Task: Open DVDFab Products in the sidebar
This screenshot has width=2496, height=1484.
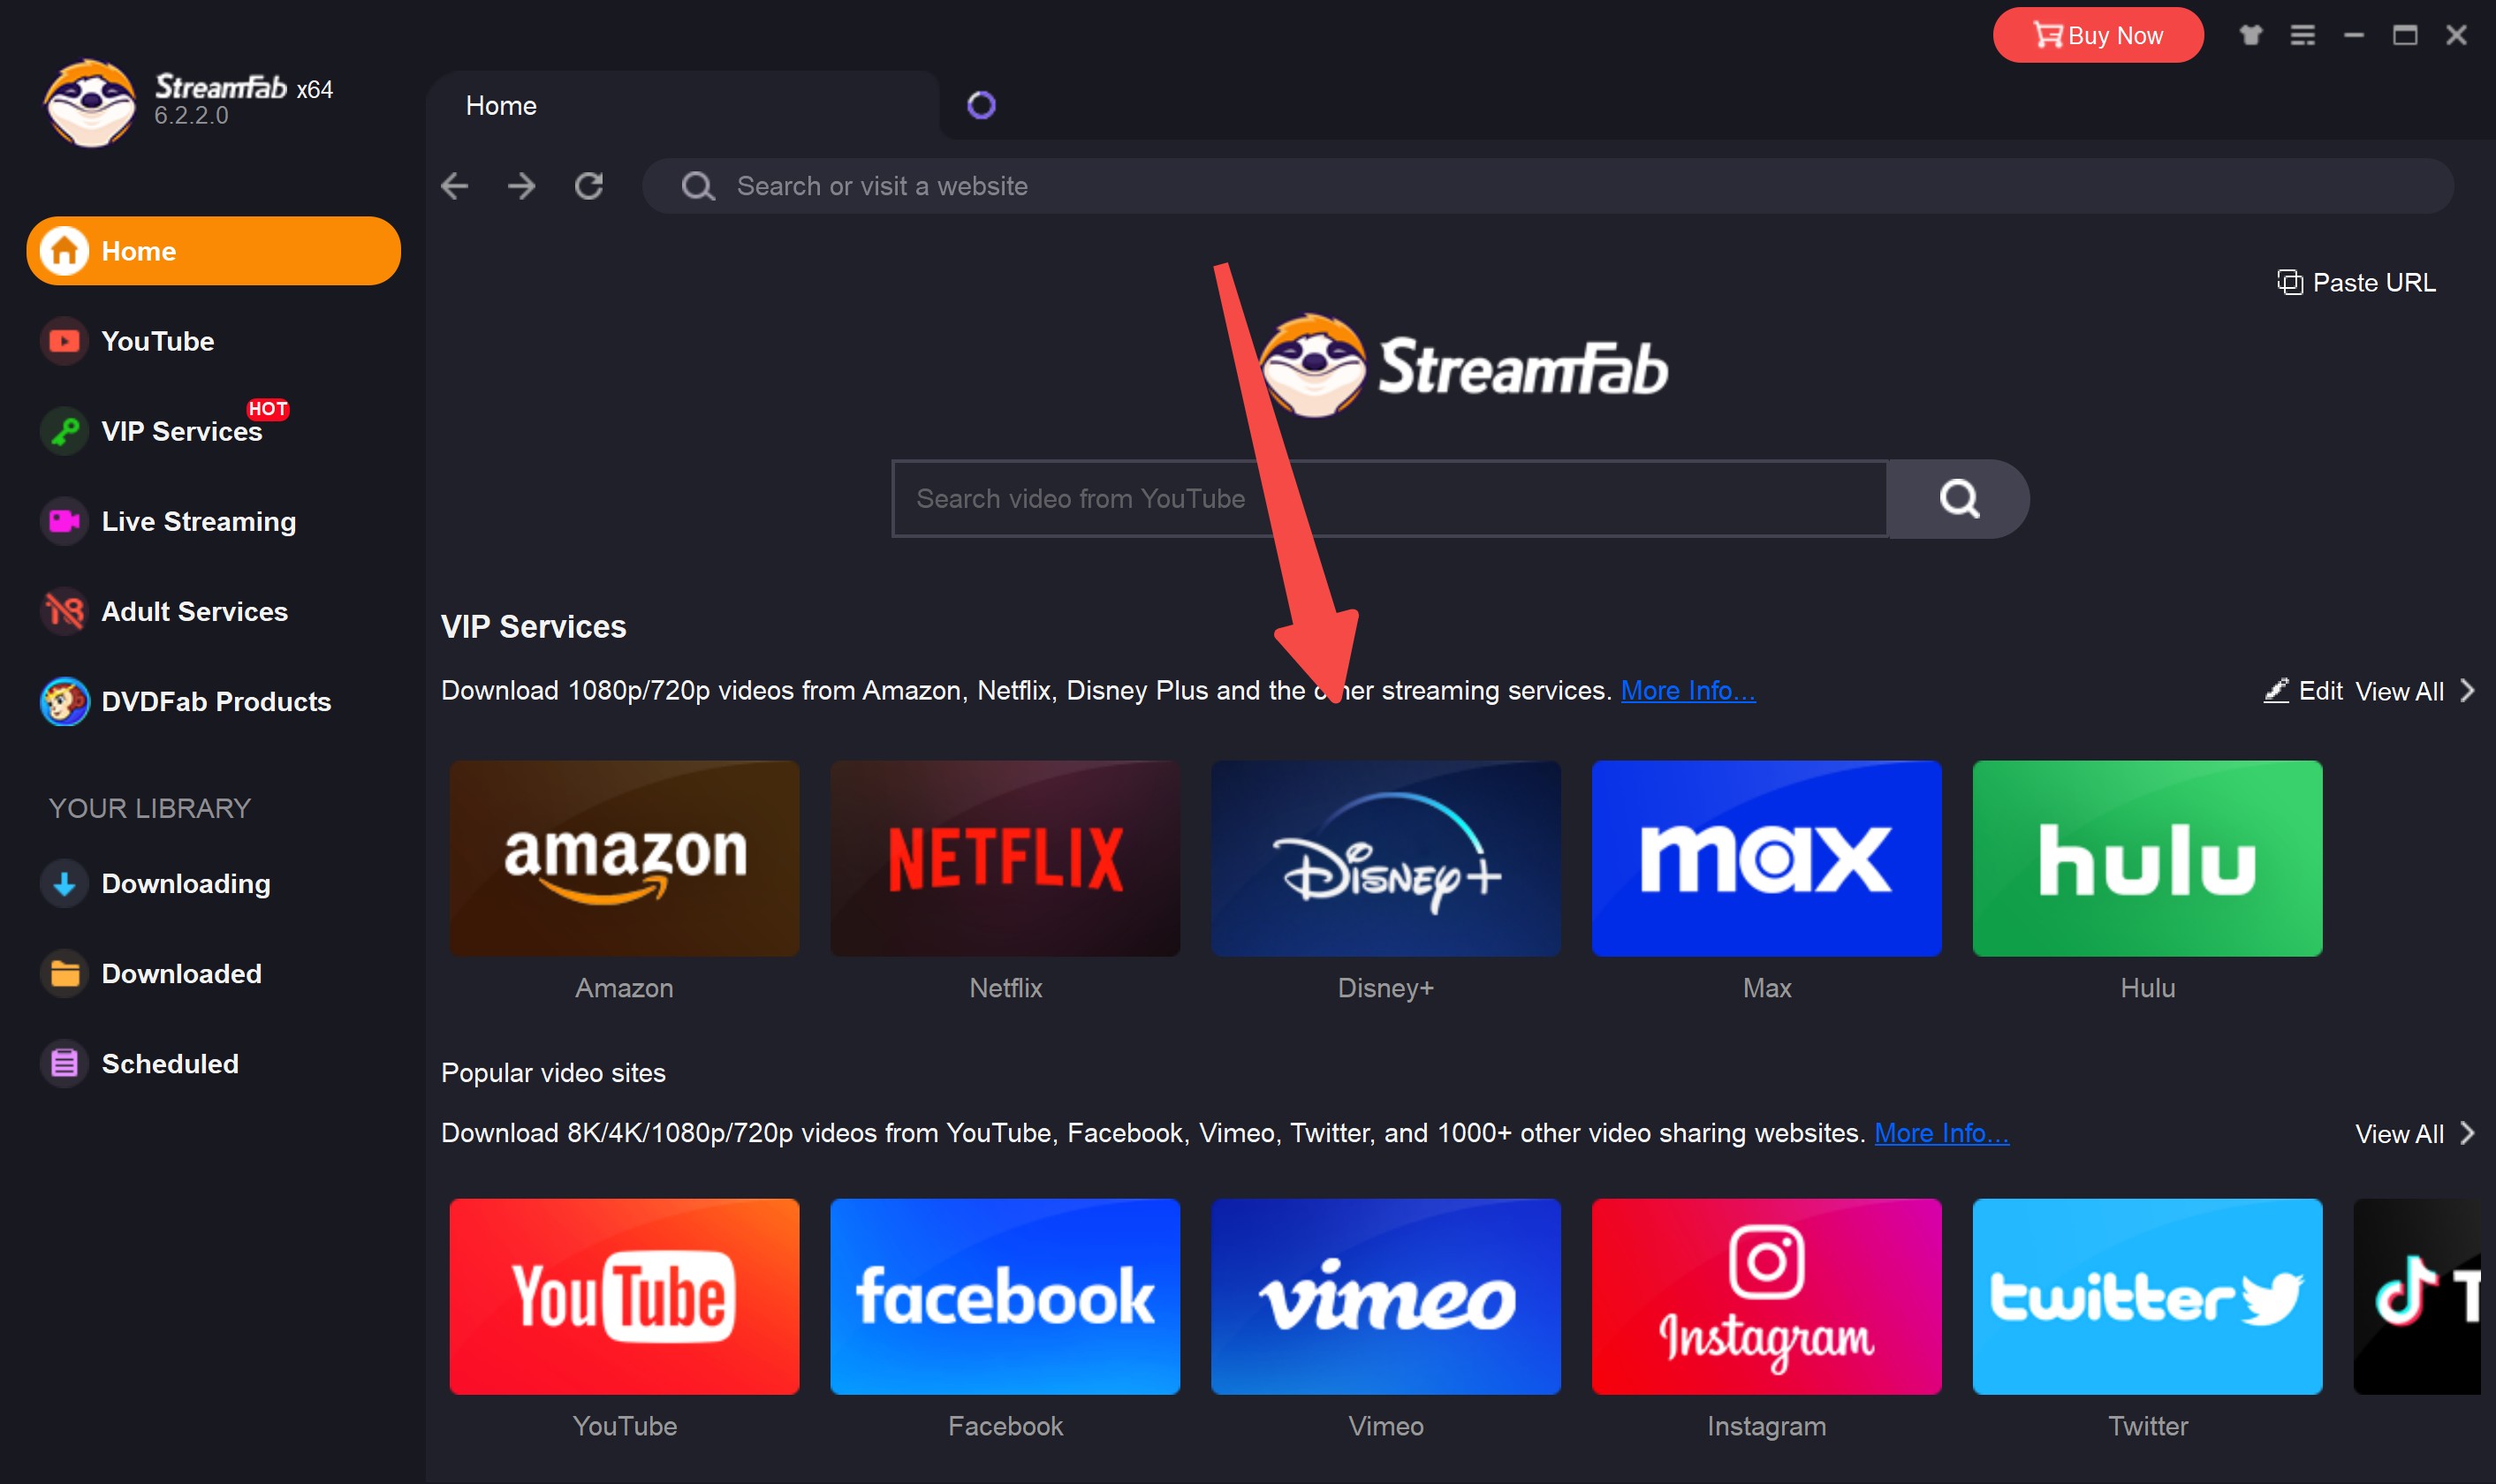Action: [x=216, y=701]
